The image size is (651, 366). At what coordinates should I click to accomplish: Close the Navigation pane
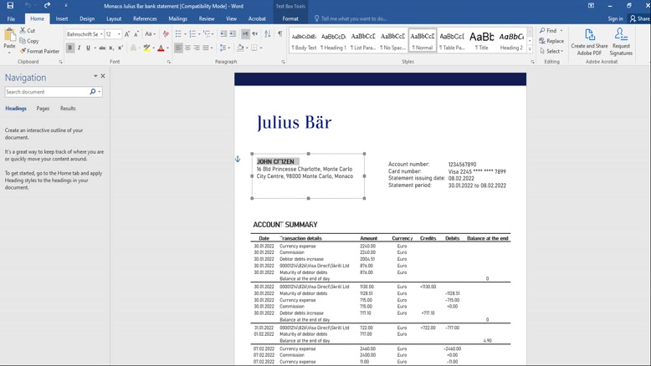tap(103, 76)
